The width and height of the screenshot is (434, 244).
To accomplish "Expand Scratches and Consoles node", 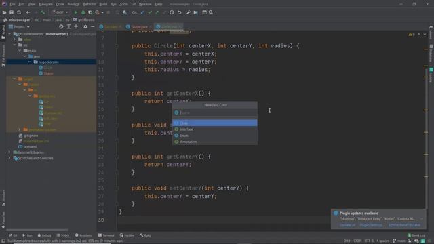I will 9,158.
